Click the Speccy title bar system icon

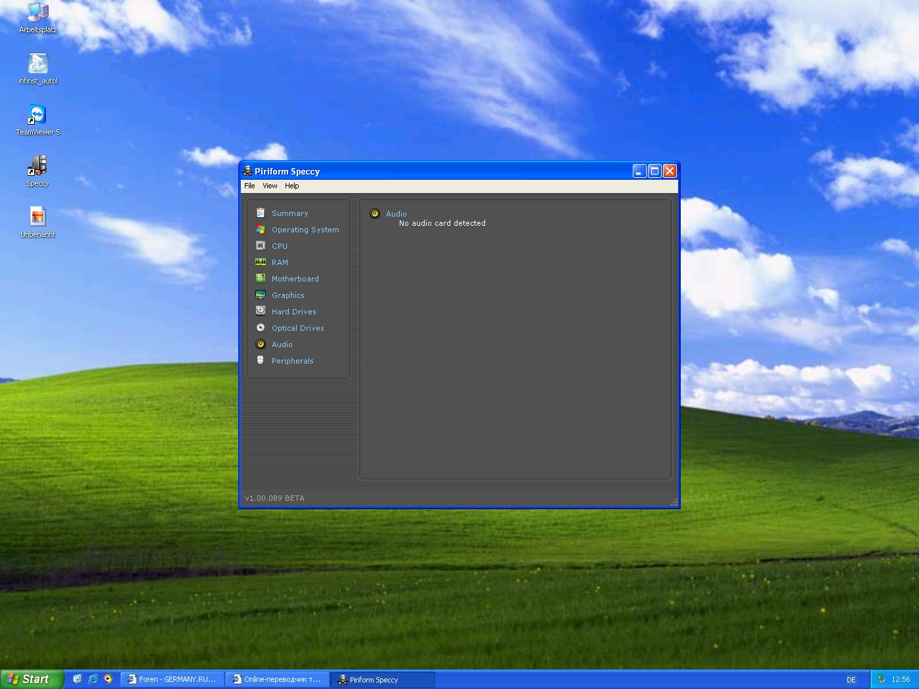(x=247, y=171)
